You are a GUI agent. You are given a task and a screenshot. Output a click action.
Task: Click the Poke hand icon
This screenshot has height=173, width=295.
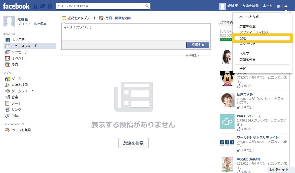click(8, 116)
